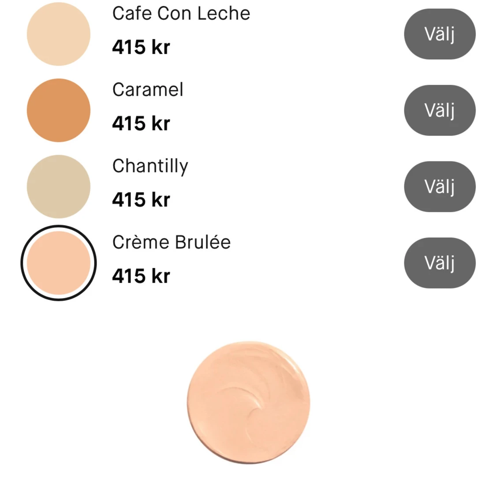
Task: Click the 415 kr price under Crème Brulée
Action: coord(141,276)
